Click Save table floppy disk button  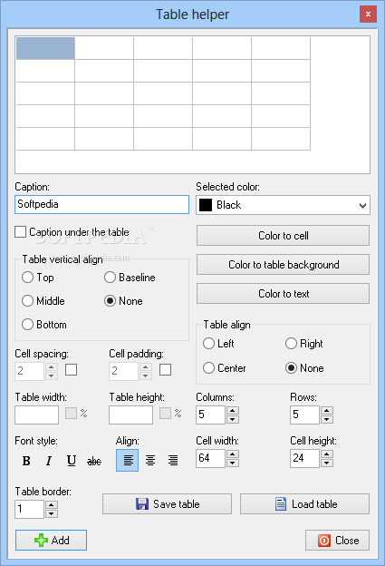pyautogui.click(x=167, y=504)
